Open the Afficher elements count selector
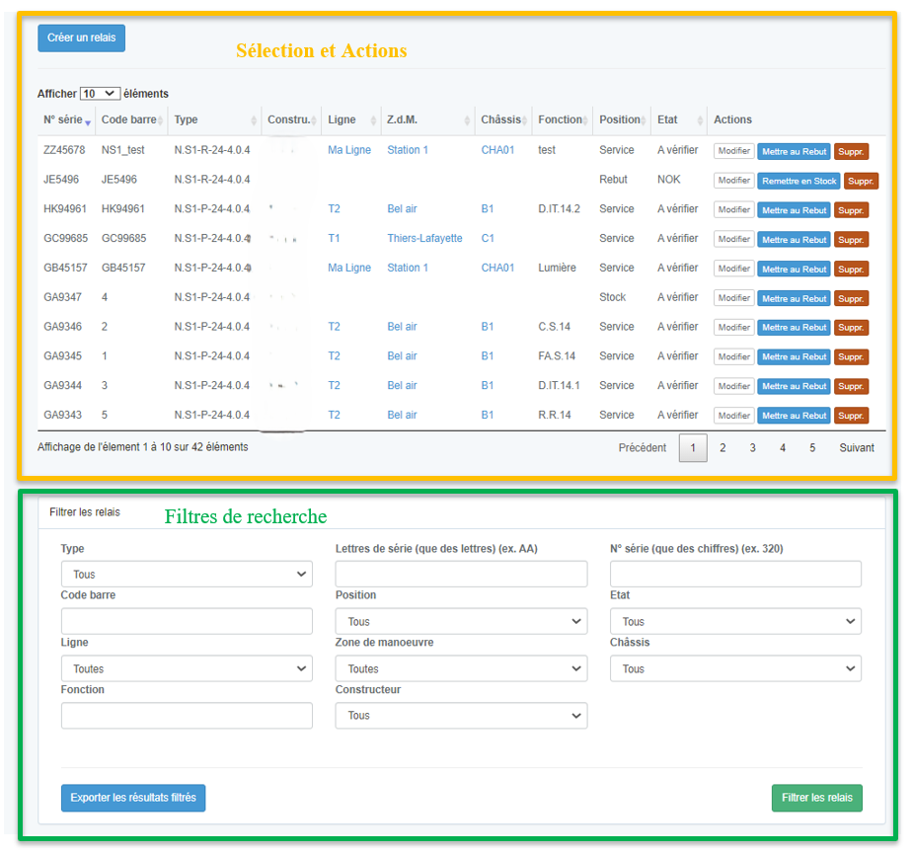912x855 pixels. pyautogui.click(x=100, y=94)
